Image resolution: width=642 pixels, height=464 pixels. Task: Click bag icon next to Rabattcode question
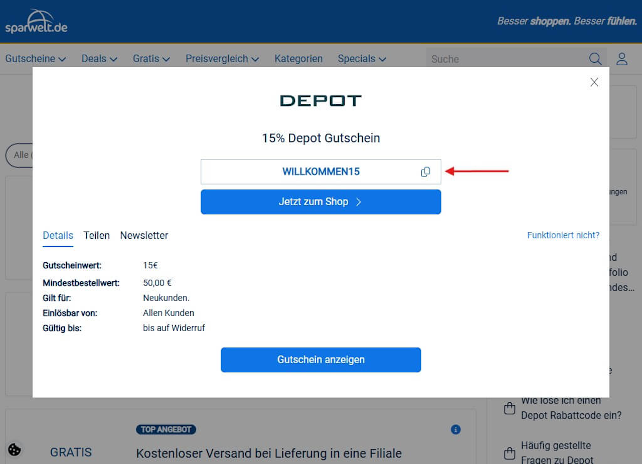[x=509, y=408]
